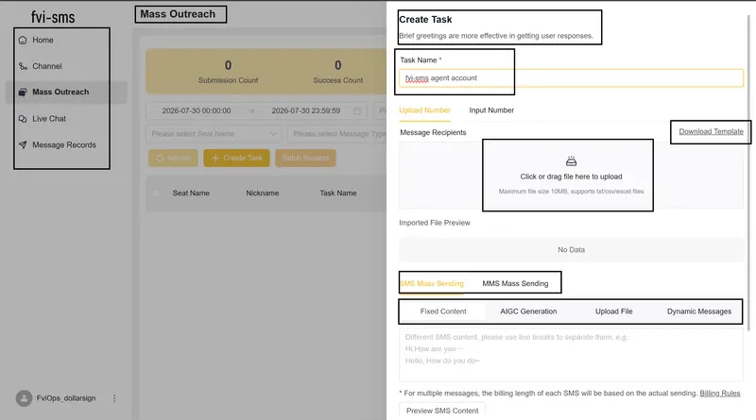Select SMS Mass Sending tab
This screenshot has height=420, width=756.
click(x=432, y=283)
